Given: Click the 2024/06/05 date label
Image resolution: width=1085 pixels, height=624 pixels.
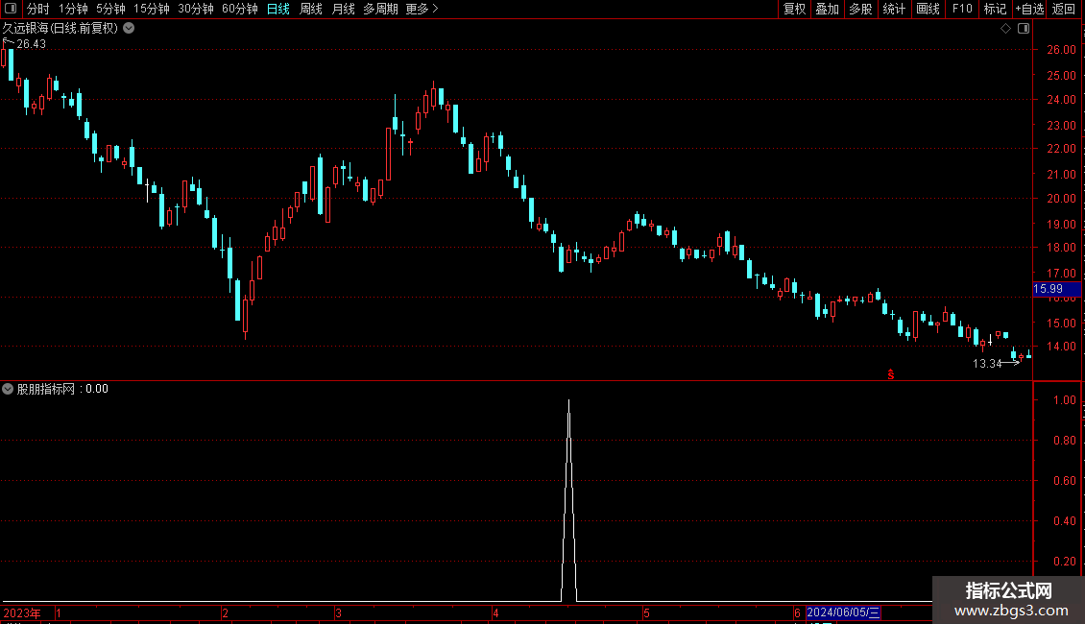Looking at the screenshot, I should click(843, 612).
